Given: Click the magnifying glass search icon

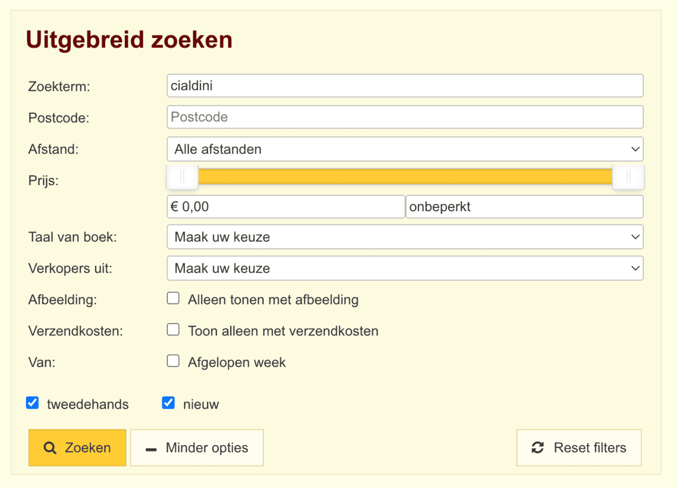Looking at the screenshot, I should tap(50, 448).
